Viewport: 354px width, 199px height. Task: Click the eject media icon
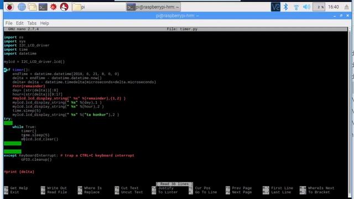(x=347, y=7)
